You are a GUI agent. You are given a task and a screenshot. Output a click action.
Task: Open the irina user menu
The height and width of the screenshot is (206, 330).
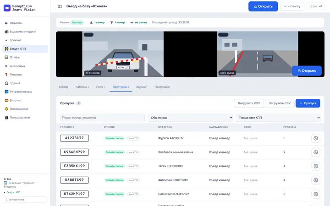coord(315,6)
